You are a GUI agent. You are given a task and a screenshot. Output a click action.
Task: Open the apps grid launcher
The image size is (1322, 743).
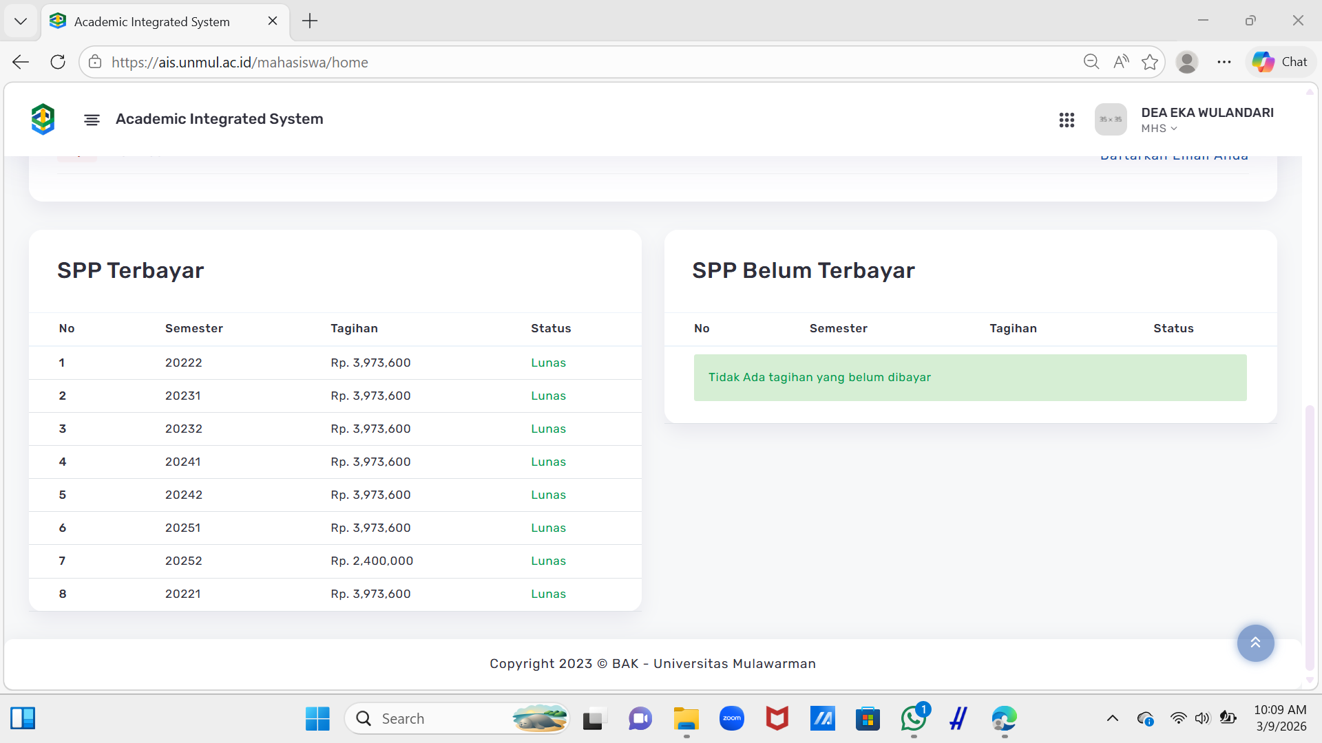pos(1067,120)
